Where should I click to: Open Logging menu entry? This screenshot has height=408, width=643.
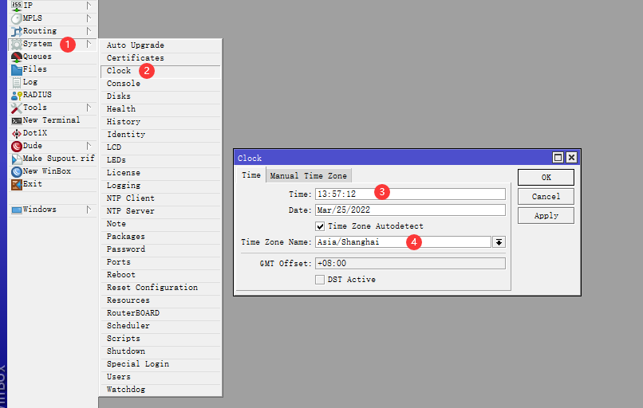pyautogui.click(x=160, y=186)
